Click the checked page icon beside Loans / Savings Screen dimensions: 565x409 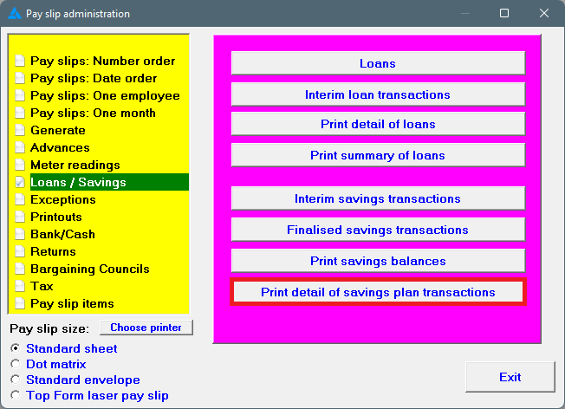(20, 182)
